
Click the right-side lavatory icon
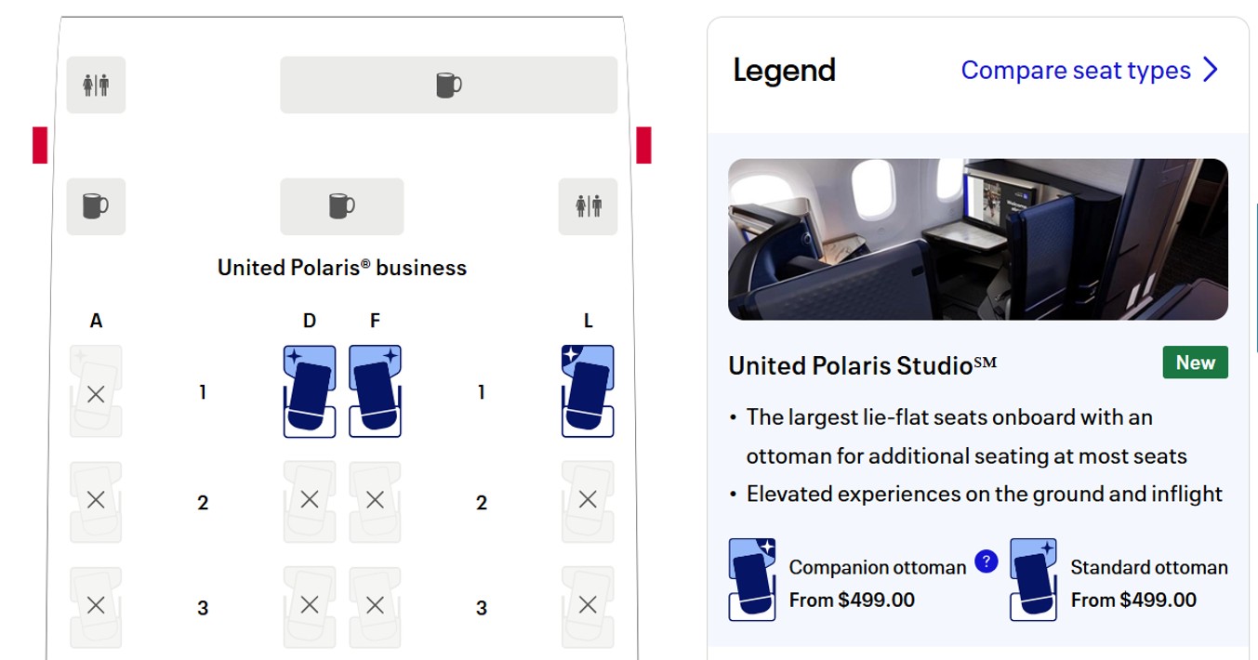[x=588, y=205]
